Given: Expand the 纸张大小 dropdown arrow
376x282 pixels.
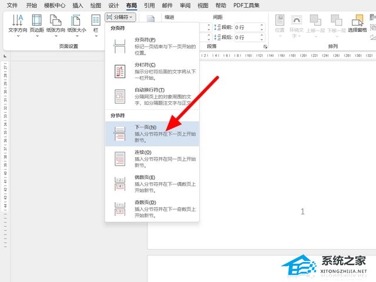Looking at the screenshot, I should [77, 36].
